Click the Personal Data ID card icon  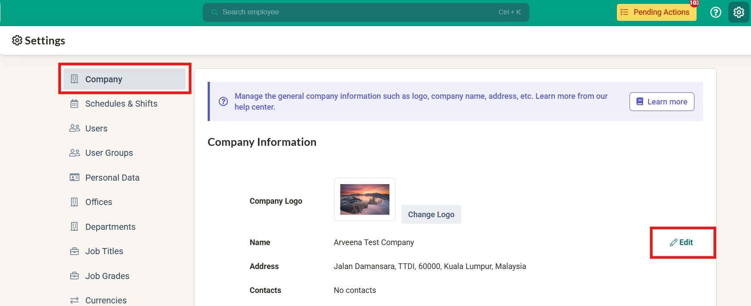74,177
